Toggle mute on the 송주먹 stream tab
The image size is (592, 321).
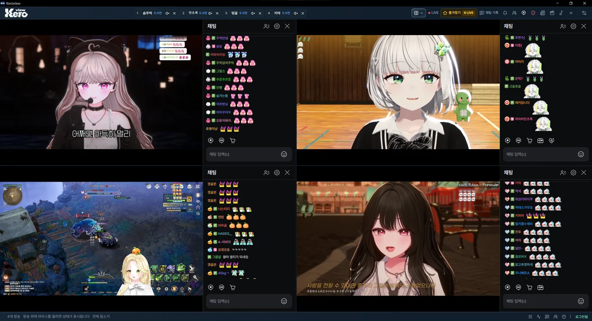coord(167,13)
